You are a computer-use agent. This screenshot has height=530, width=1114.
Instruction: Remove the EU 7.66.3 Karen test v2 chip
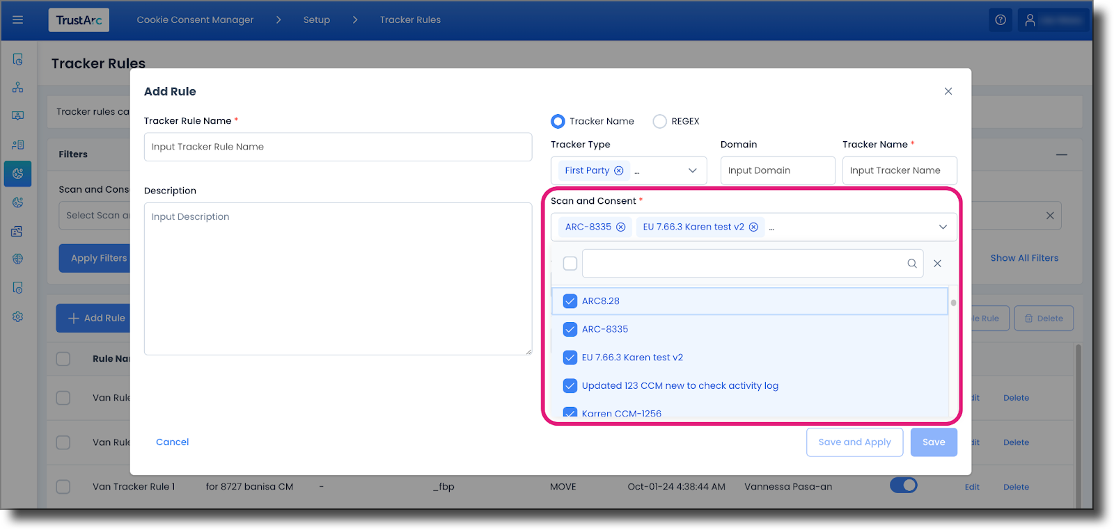(753, 227)
